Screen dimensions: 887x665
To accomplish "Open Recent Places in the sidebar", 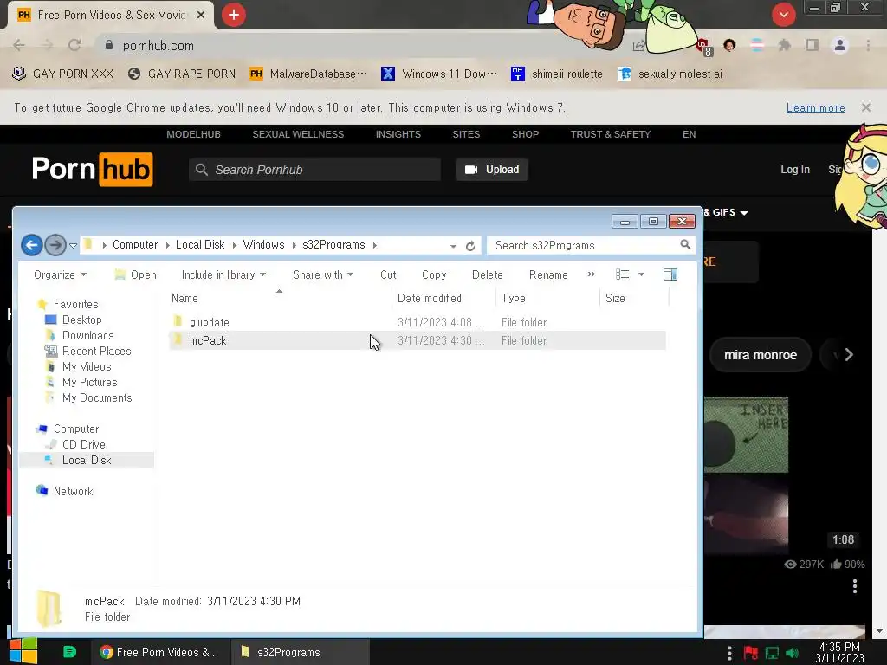I will click(96, 352).
